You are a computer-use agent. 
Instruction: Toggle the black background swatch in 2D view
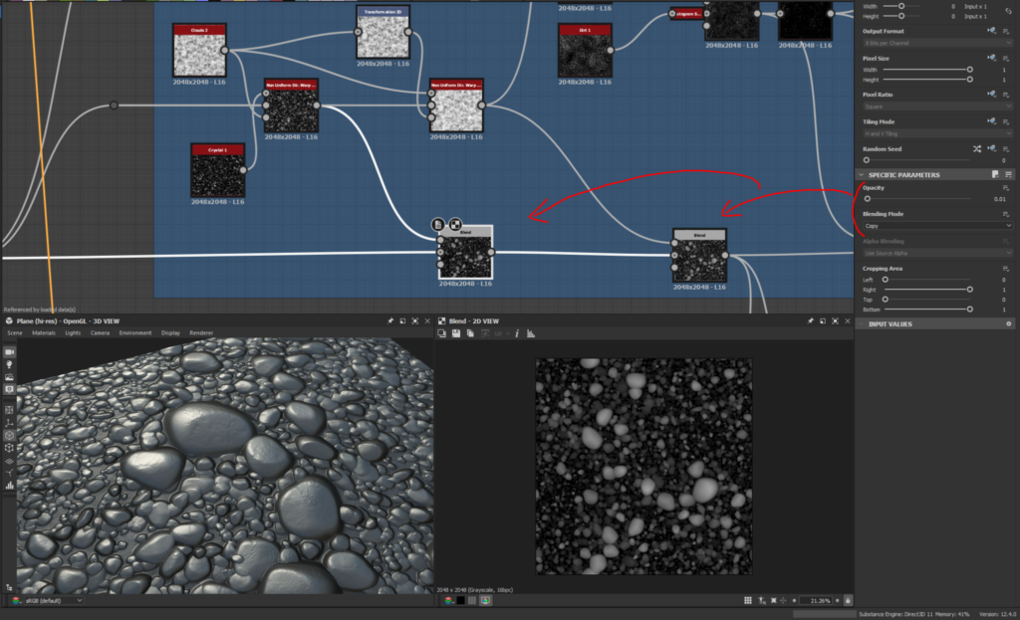click(461, 601)
